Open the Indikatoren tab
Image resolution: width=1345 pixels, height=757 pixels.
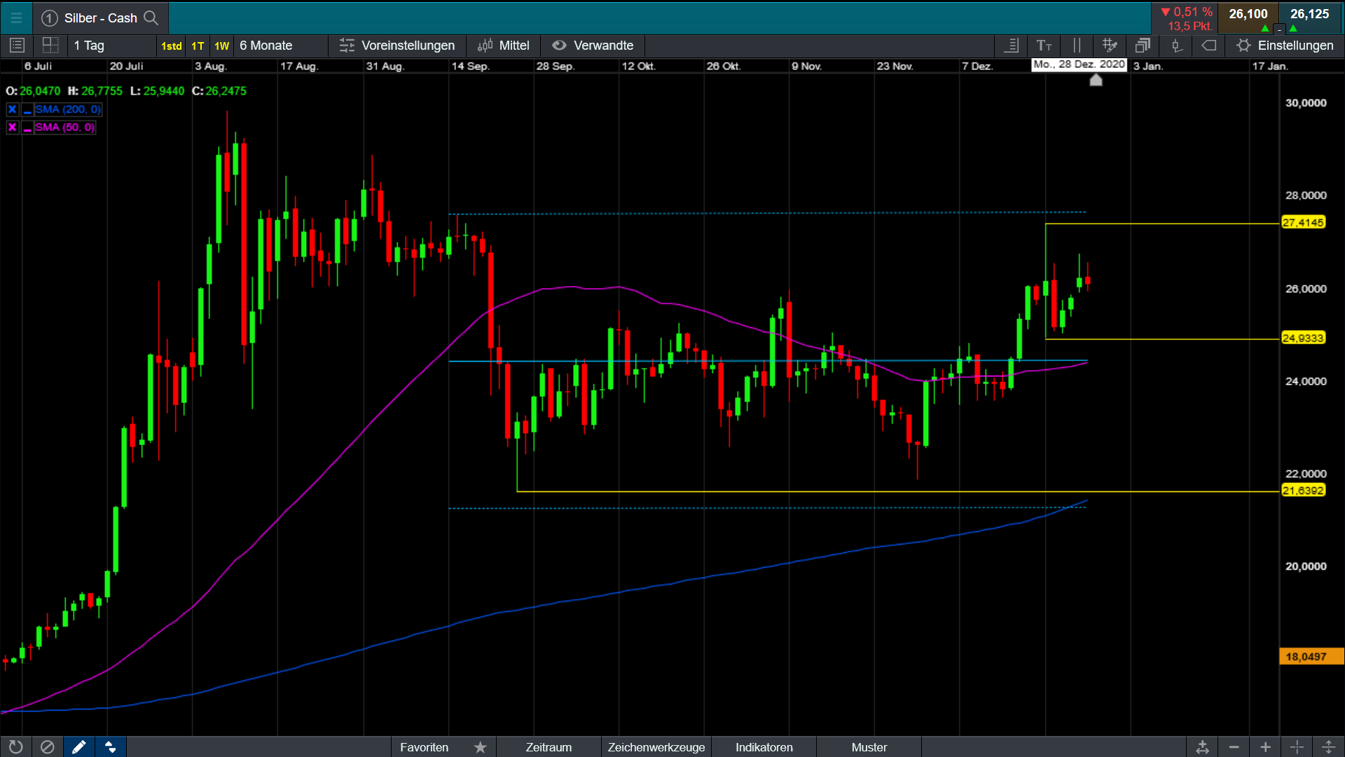coord(764,747)
